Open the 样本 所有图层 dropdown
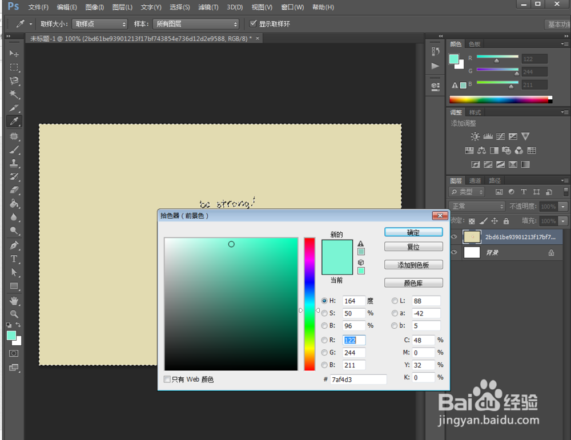Viewport: 571px width, 440px height. coord(196,24)
